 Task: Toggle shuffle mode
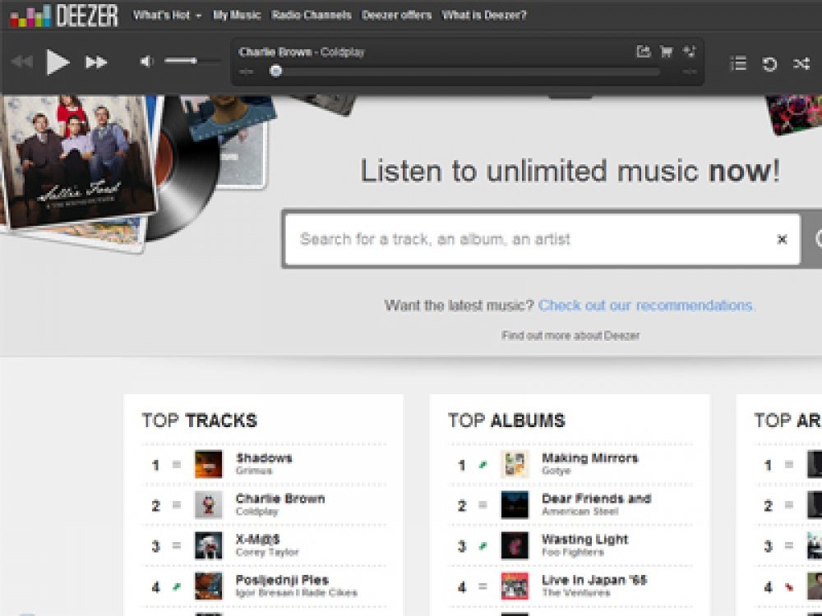tap(801, 64)
